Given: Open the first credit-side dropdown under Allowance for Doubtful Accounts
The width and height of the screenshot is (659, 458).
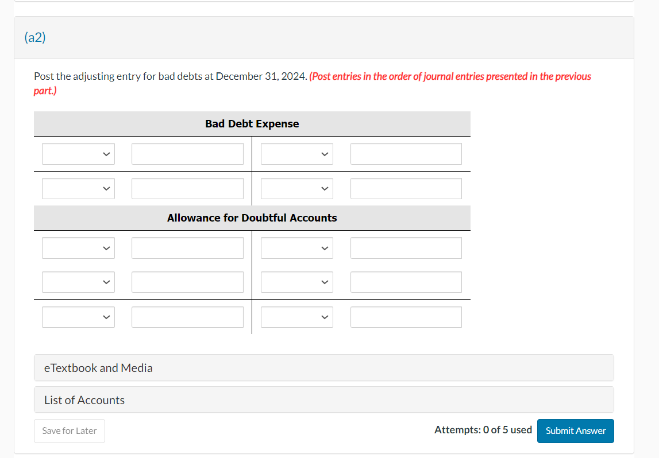Looking at the screenshot, I should pyautogui.click(x=297, y=247).
